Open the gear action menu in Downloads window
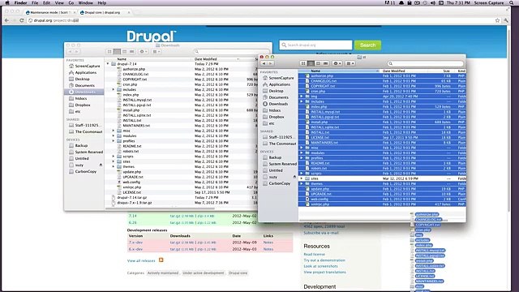 144,52
